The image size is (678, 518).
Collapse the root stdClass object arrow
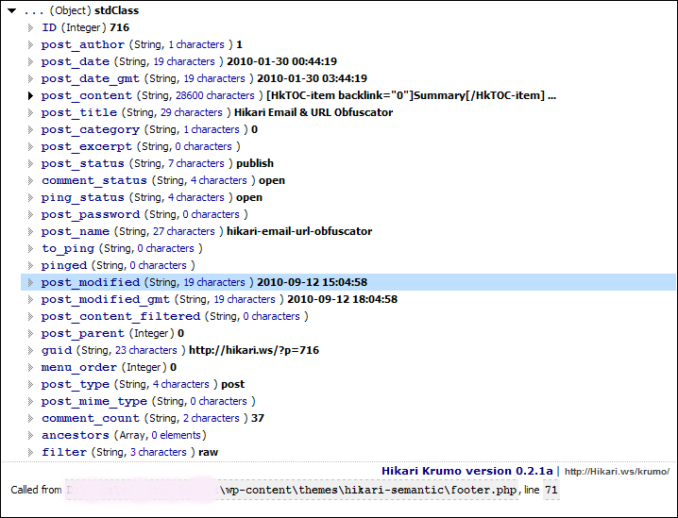11,10
